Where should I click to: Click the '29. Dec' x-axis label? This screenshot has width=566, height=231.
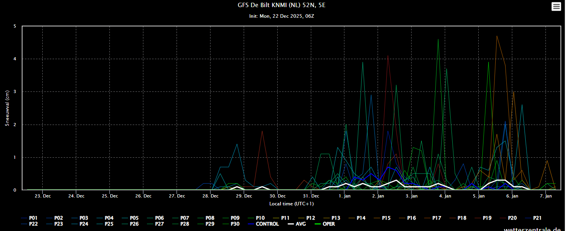[244, 196]
